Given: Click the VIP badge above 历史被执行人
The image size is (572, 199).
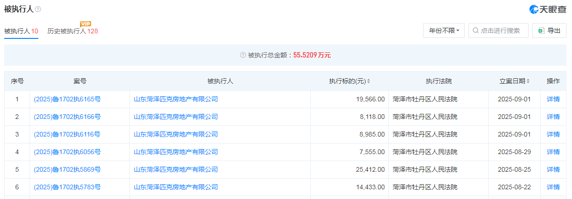Looking at the screenshot, I should click(x=85, y=24).
